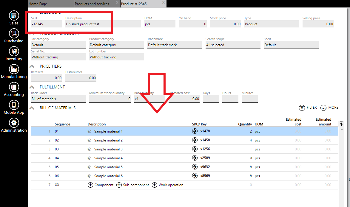Collapse the Bill of Materials section

32,108
